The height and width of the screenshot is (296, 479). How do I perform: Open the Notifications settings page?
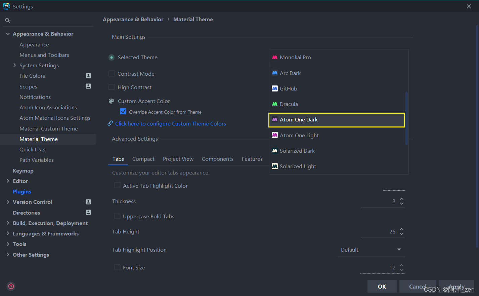click(x=35, y=97)
